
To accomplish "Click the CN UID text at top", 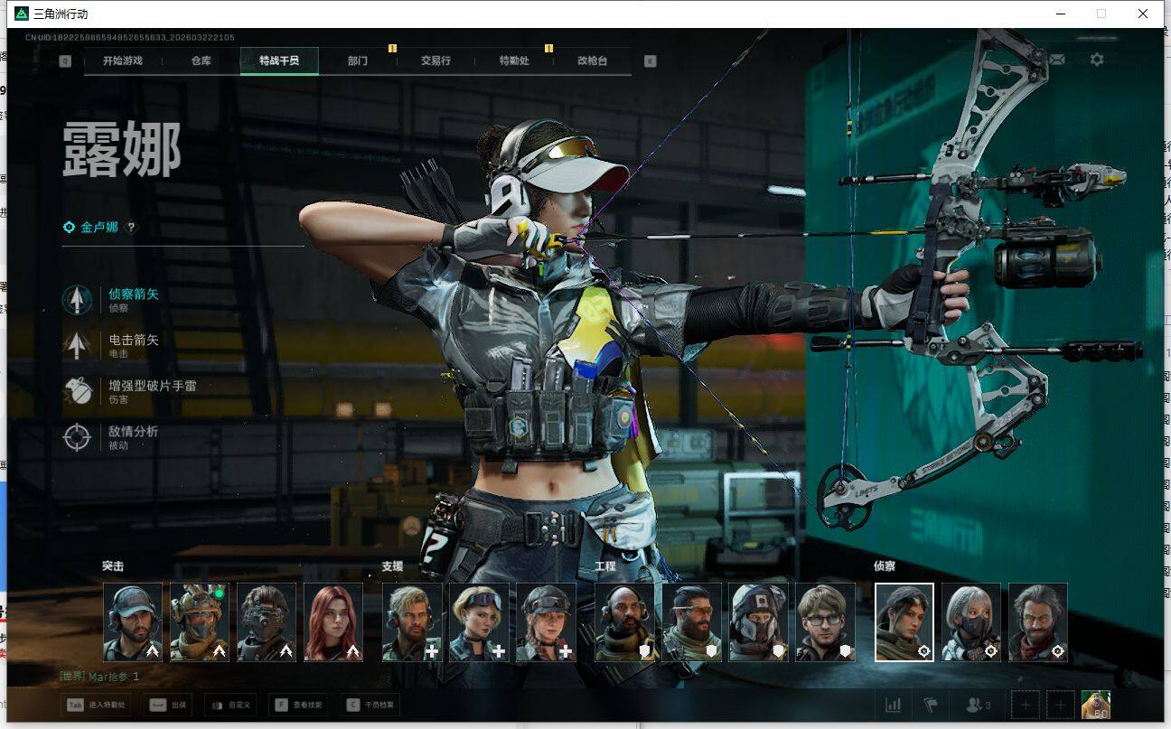I will (x=130, y=38).
